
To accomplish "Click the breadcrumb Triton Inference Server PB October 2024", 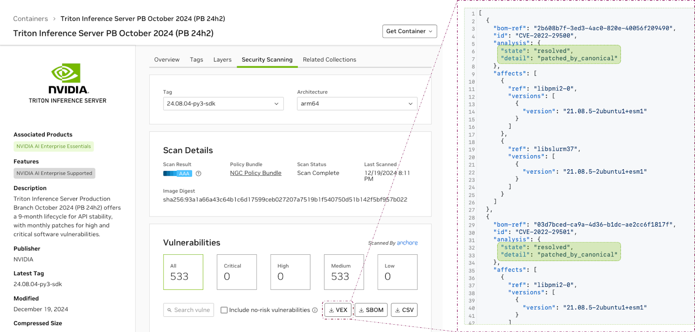I will (x=143, y=19).
